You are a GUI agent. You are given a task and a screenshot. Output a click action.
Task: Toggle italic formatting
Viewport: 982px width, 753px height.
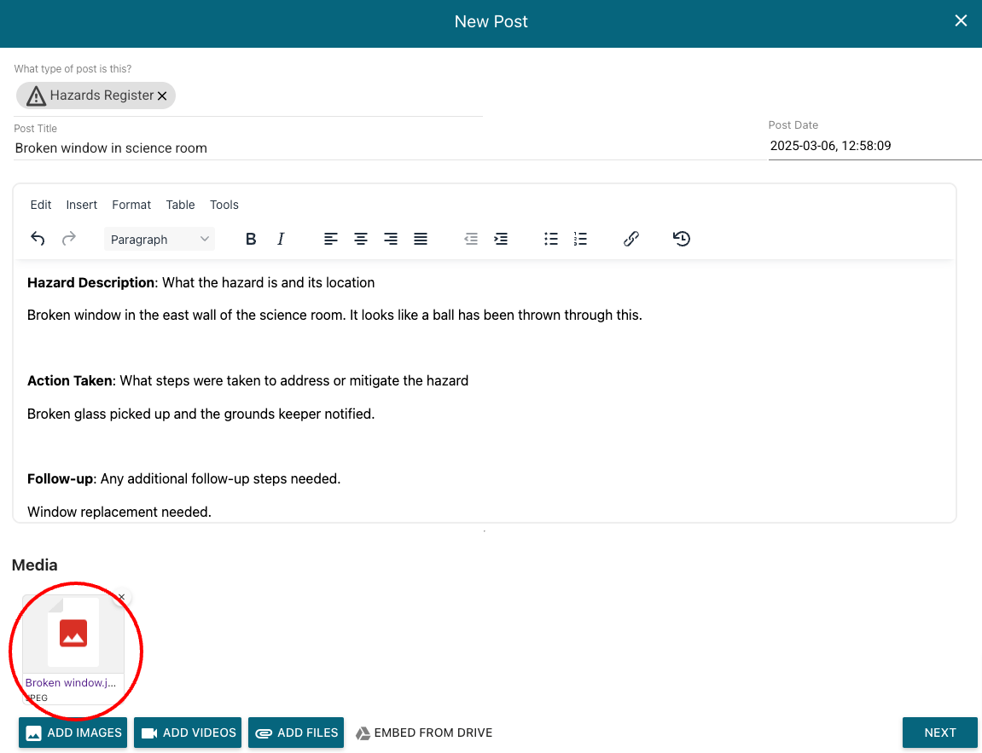281,239
